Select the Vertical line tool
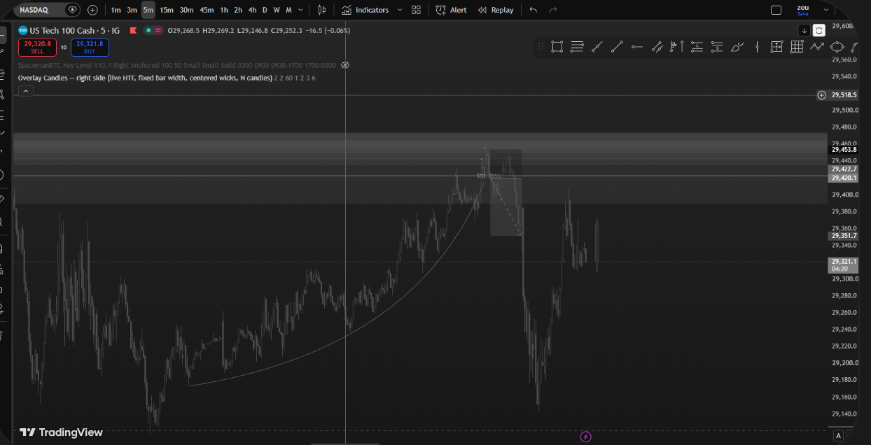 tap(757, 47)
